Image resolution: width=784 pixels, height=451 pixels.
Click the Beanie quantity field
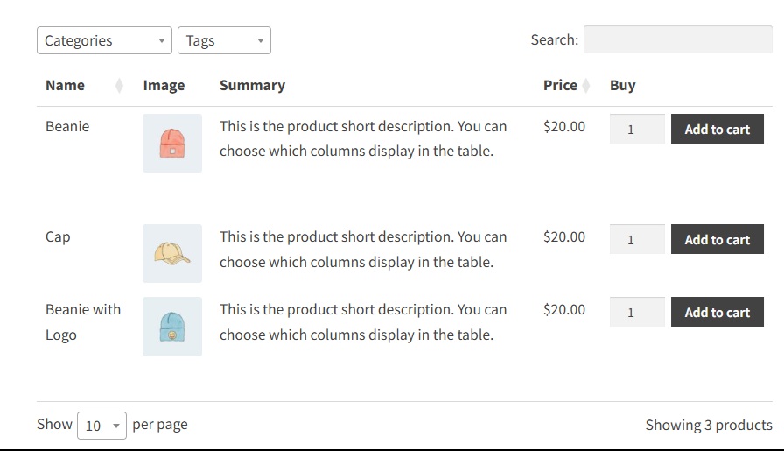[636, 130]
